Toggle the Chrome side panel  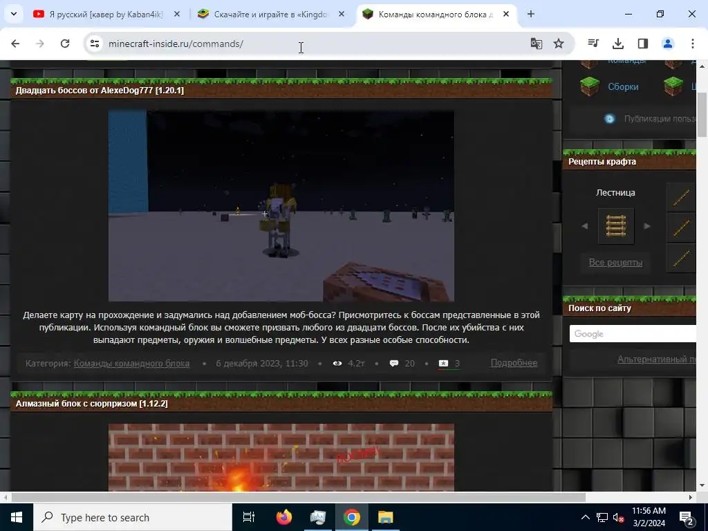(643, 44)
